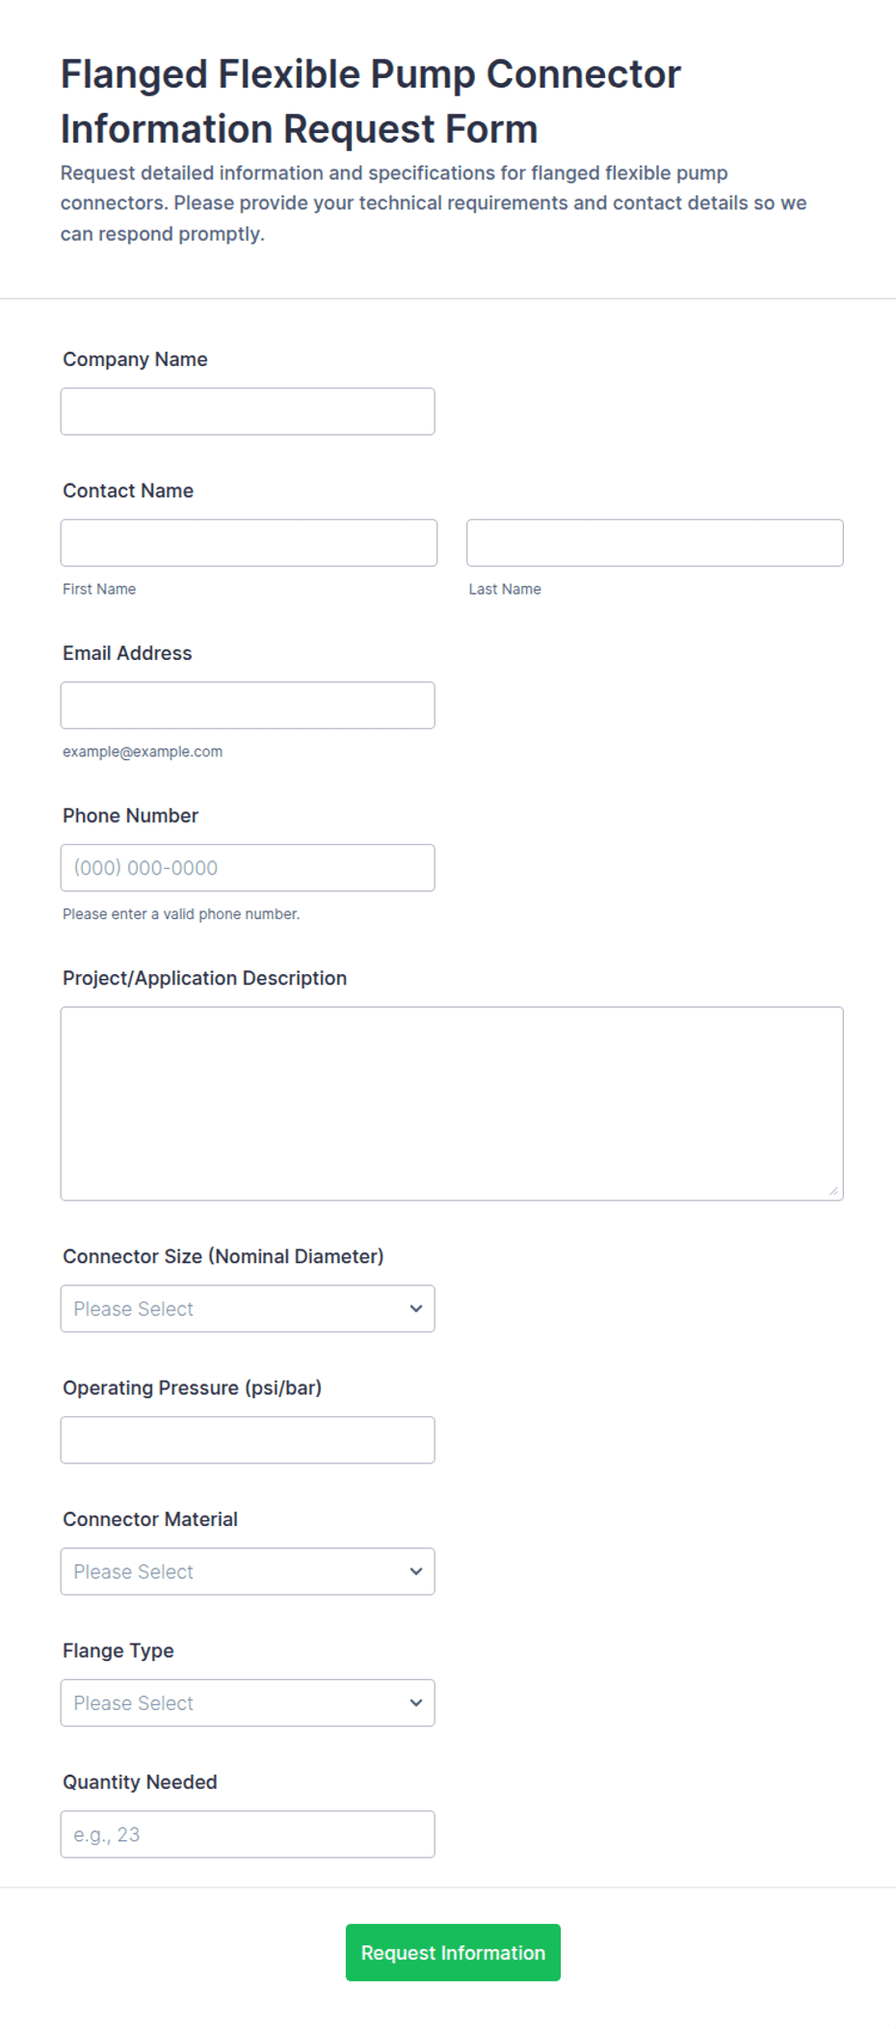Click the Flange Type chevron arrow
Image resolution: width=896 pixels, height=2029 pixels.
(x=416, y=1703)
